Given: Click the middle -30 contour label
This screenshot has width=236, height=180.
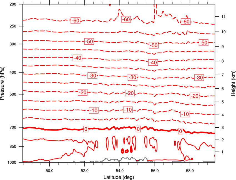Looking at the screenshot, I should click(x=132, y=77).
